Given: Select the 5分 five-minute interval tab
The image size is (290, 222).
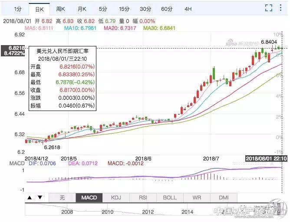Looking at the screenshot, I should point(103,9).
